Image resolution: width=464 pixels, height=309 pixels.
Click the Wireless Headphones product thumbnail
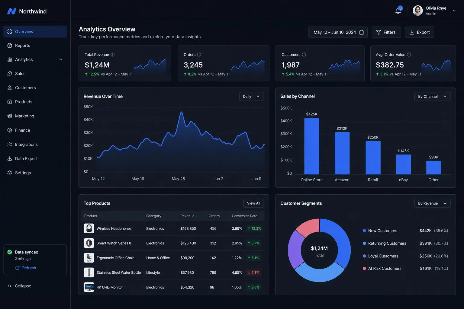click(x=89, y=228)
